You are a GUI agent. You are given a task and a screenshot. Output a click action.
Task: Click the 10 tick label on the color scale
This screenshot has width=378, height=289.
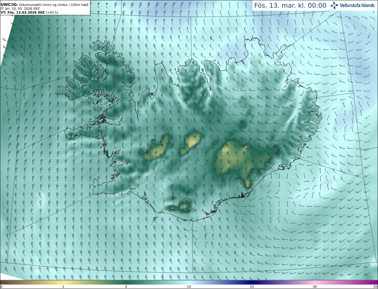pyautogui.click(x=189, y=287)
